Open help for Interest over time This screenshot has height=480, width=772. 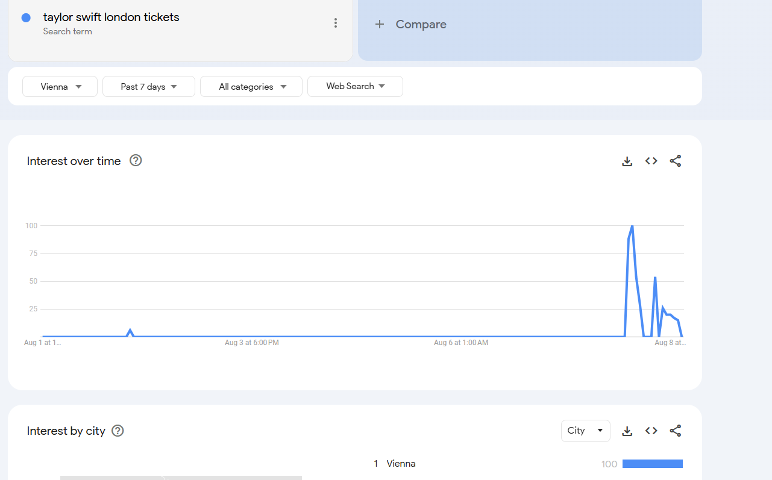point(136,160)
